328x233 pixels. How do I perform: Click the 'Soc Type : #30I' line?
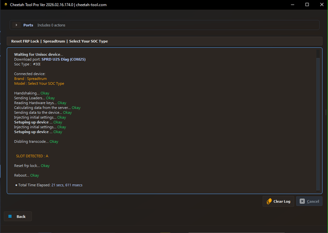[27, 64]
